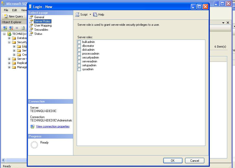The height and width of the screenshot is (168, 235).
Task: Click the Management folder icon
Action: coord(14,67)
